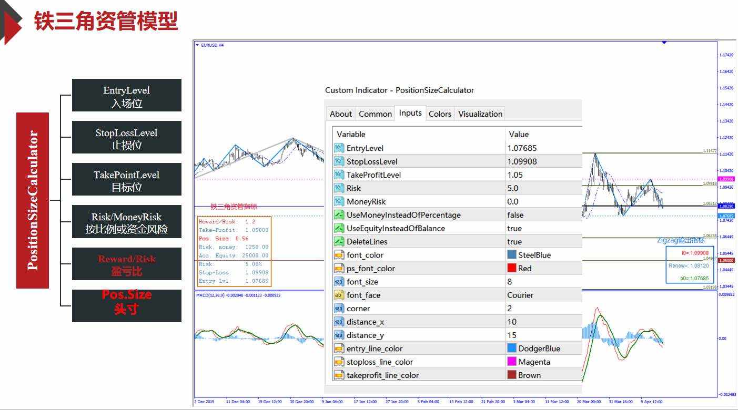Edit the corner value 2
Image resolution: width=738 pixels, height=410 pixels.
pyautogui.click(x=544, y=309)
